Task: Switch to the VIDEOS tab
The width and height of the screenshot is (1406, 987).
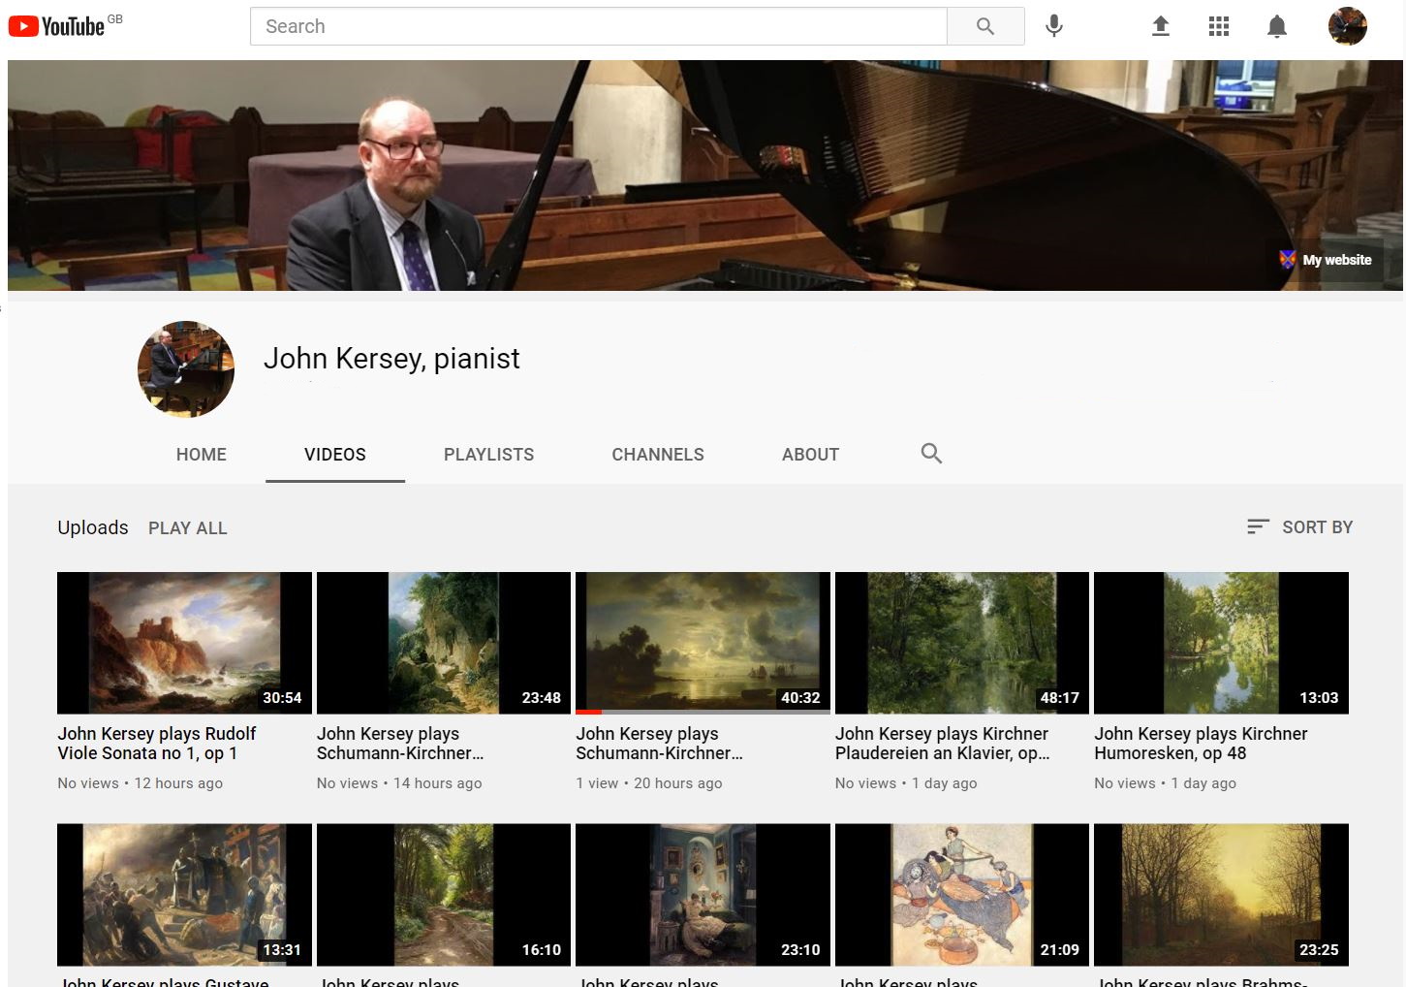Action: click(334, 454)
